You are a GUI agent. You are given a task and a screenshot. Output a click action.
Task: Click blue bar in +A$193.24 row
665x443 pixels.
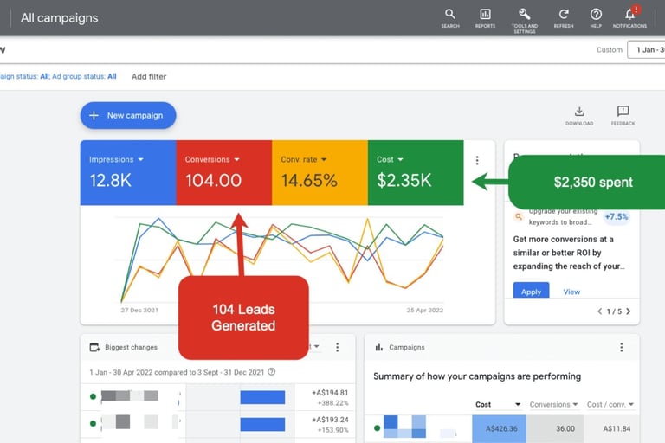click(262, 424)
